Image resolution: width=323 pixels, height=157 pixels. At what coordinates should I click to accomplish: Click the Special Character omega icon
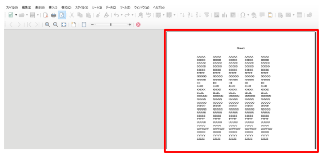tap(243, 15)
